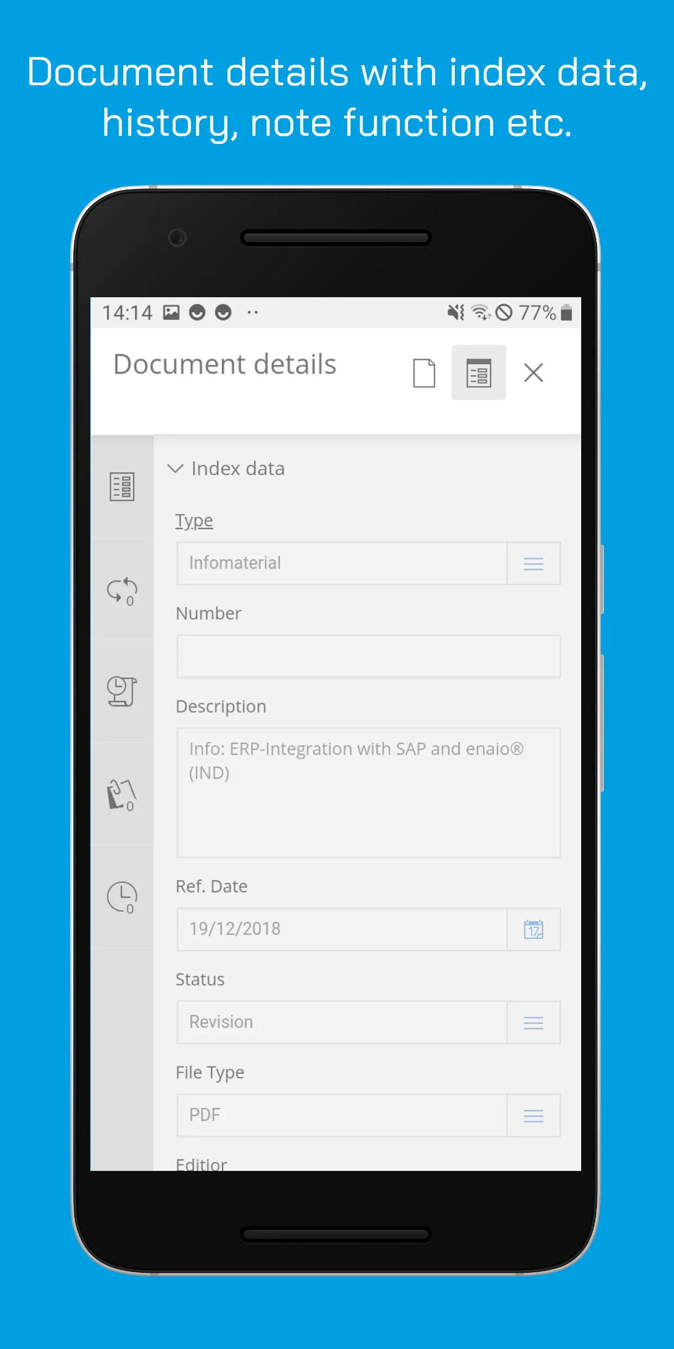Tap the Wi-Fi icon in status bar
This screenshot has height=1349, width=674.
click(480, 312)
